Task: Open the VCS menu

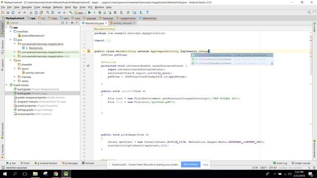Action: click(x=90, y=7)
